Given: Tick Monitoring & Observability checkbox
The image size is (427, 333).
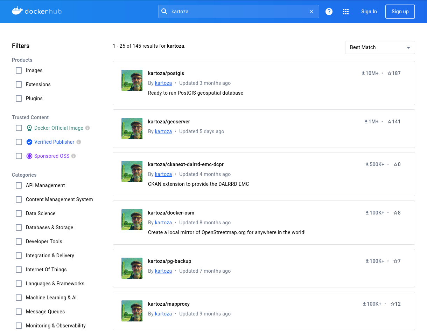Looking at the screenshot, I should tap(19, 326).
